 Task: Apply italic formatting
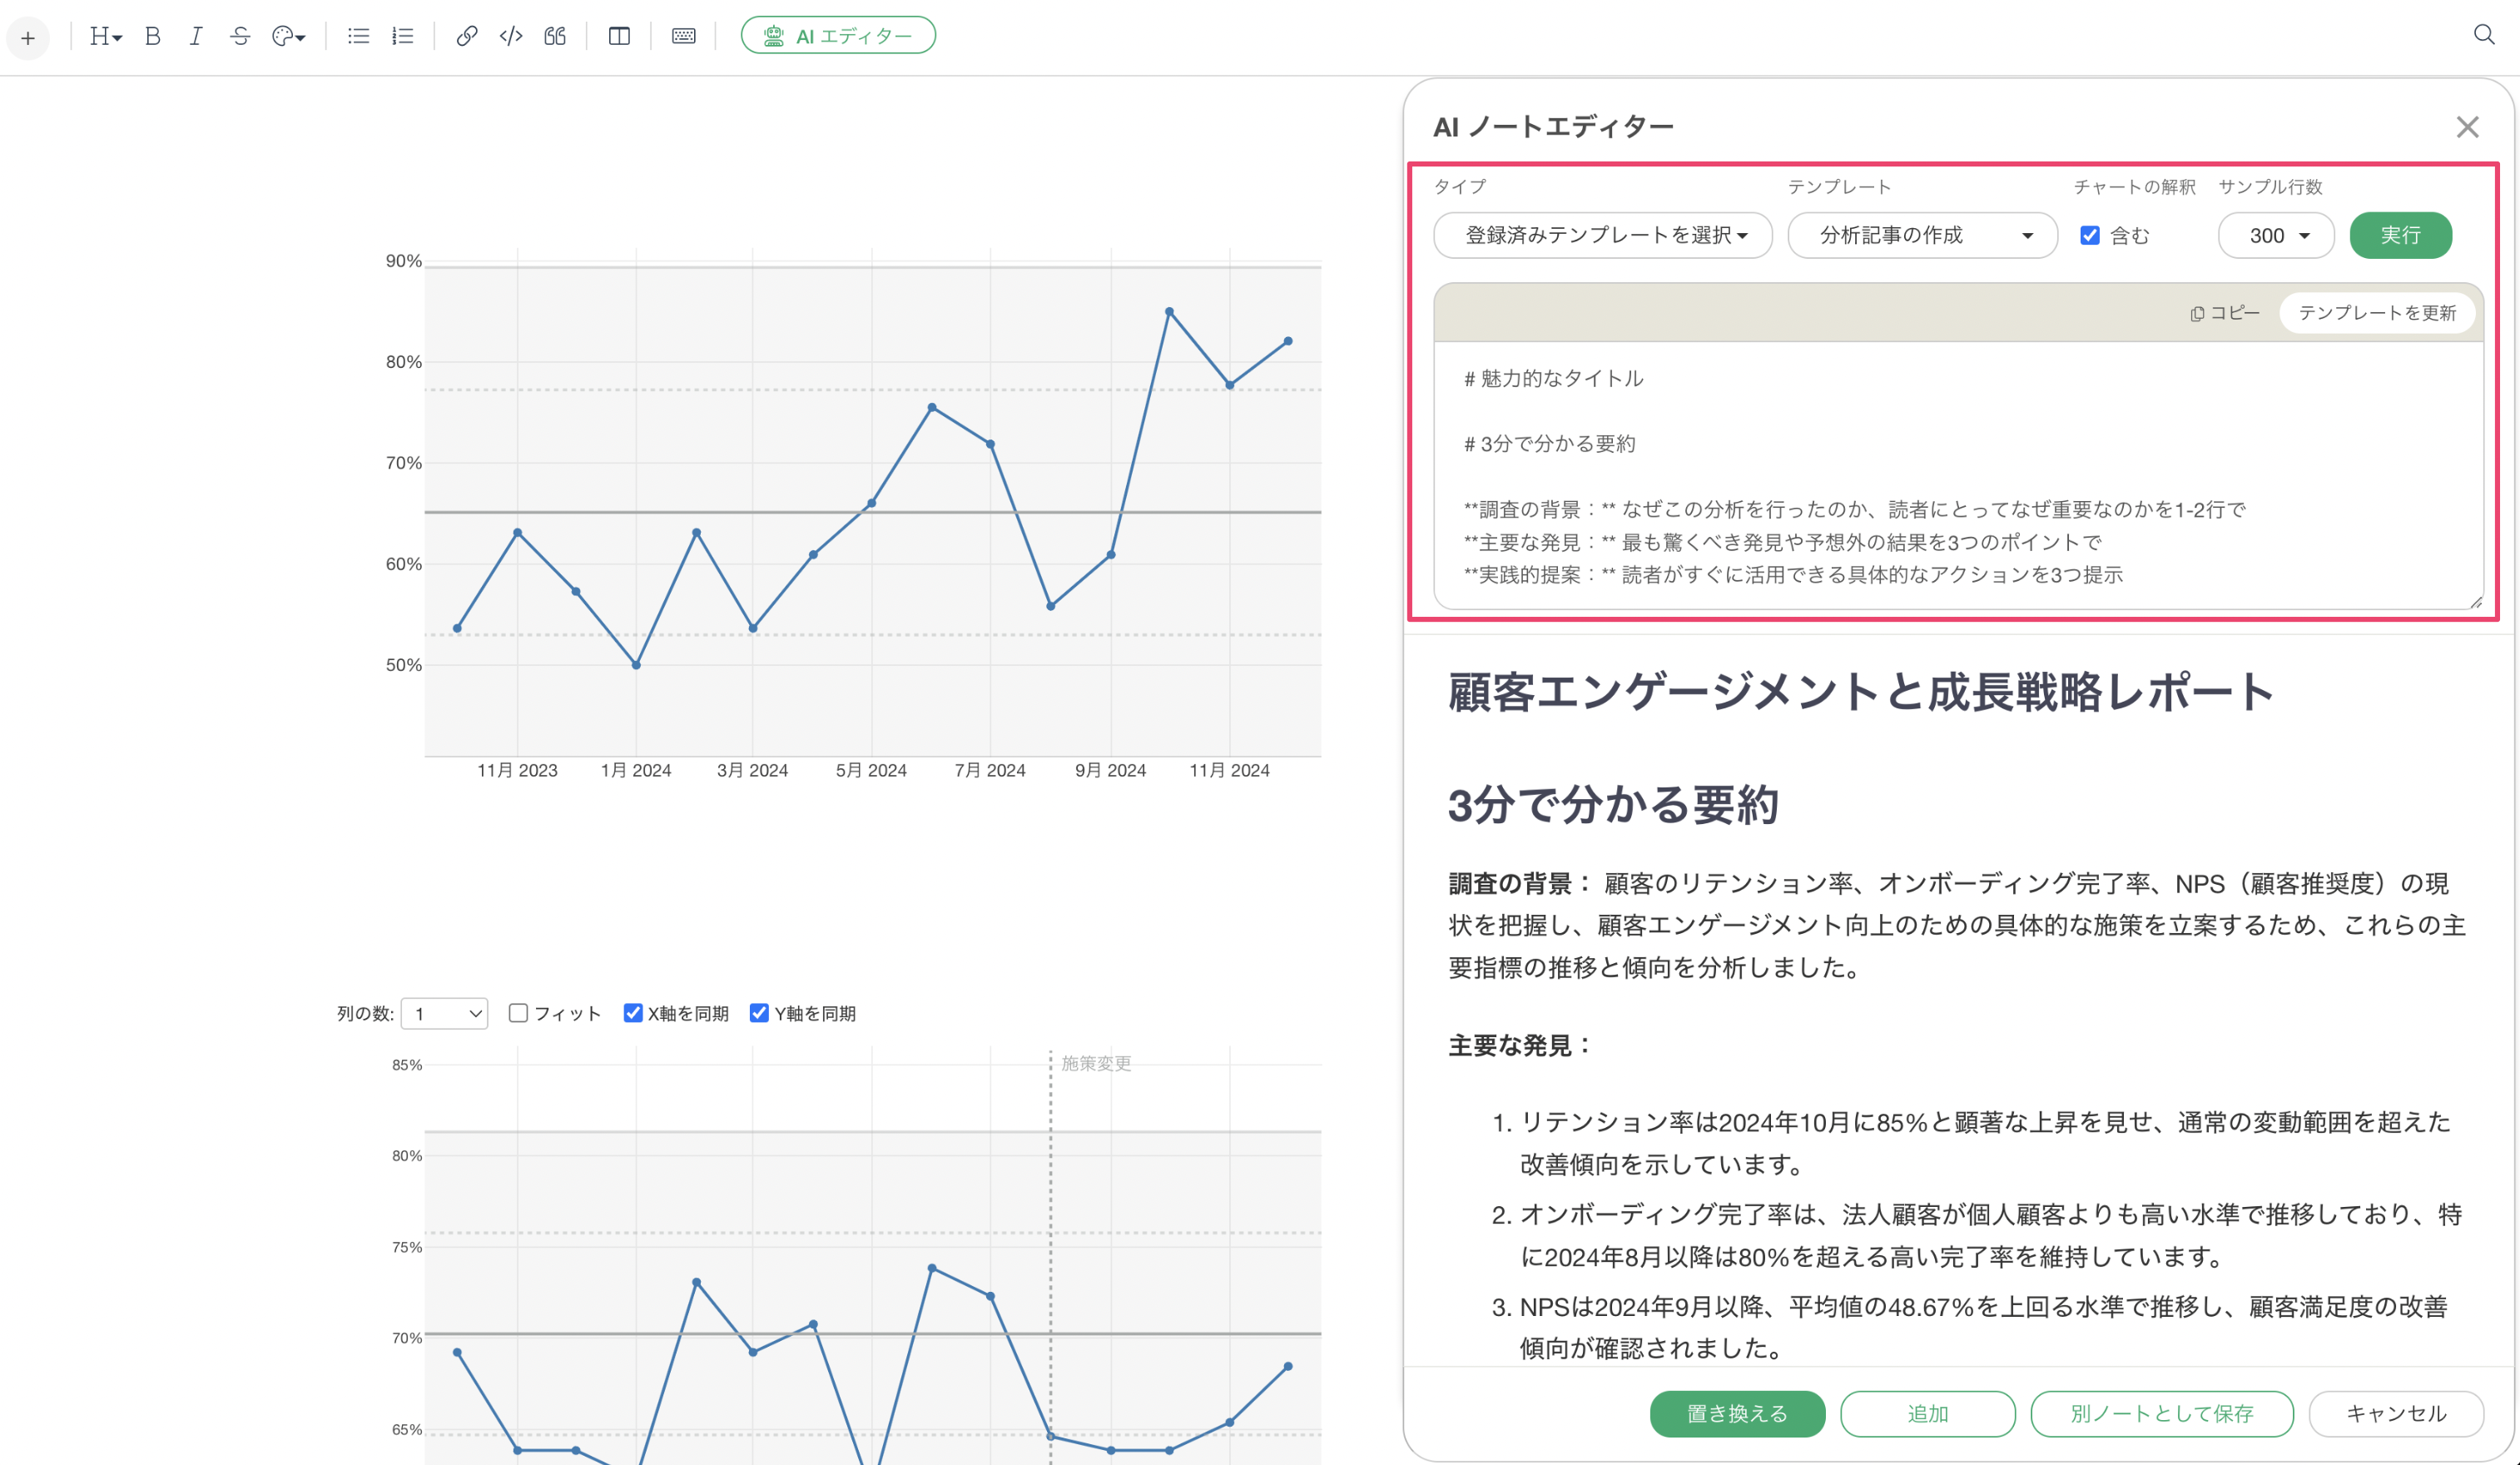coord(196,36)
